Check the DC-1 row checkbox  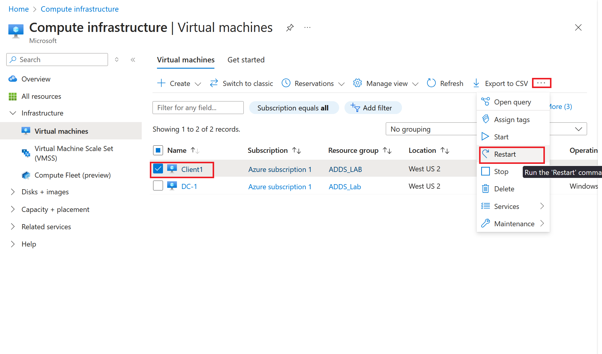(158, 186)
